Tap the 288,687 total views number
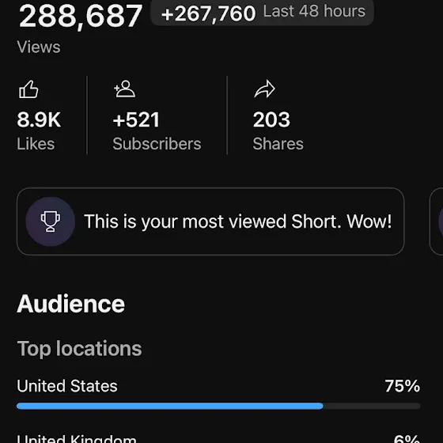Viewport: 443px width, 443px height. point(81,16)
